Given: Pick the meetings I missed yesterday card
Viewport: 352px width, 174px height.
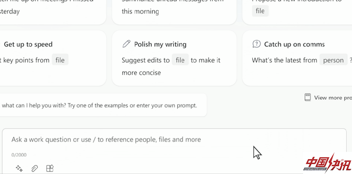Looking at the screenshot, I should (53, 12).
